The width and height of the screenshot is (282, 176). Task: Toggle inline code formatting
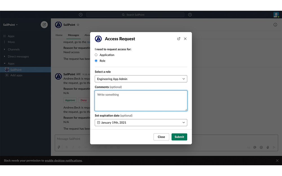[x=86, y=147]
